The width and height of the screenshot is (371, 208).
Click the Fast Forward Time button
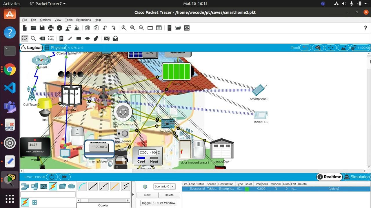coord(64,177)
